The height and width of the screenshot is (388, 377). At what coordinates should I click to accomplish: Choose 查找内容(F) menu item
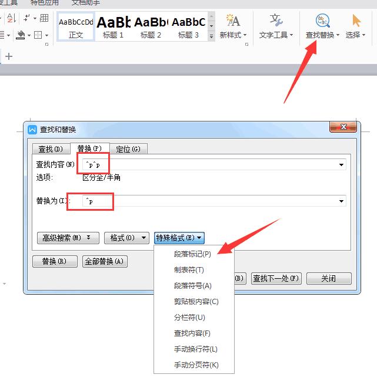(194, 333)
